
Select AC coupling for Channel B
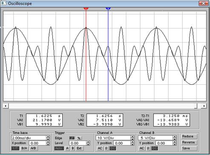tap(142, 149)
